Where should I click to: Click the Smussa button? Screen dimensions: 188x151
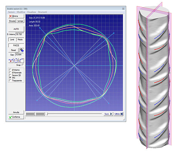click(12, 21)
